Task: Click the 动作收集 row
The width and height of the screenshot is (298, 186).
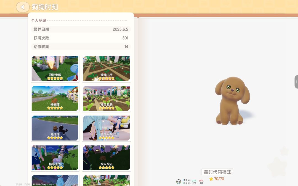Action: (x=81, y=47)
